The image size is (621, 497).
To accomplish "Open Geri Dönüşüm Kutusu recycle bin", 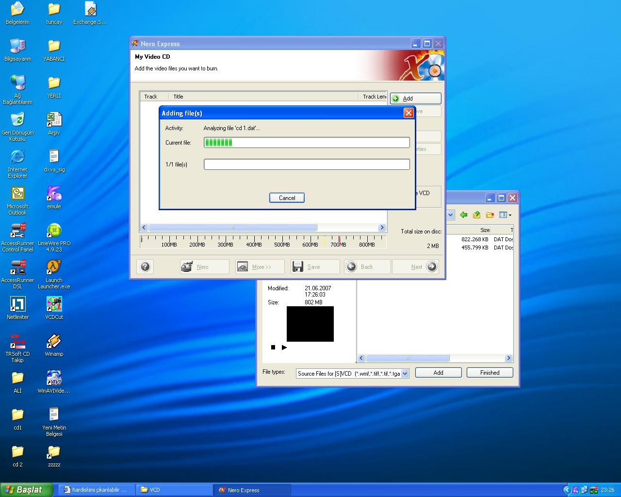I will (x=17, y=127).
